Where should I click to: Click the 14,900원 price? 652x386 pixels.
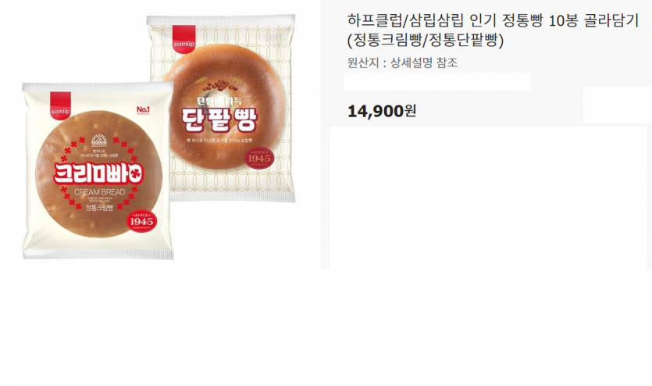381,111
